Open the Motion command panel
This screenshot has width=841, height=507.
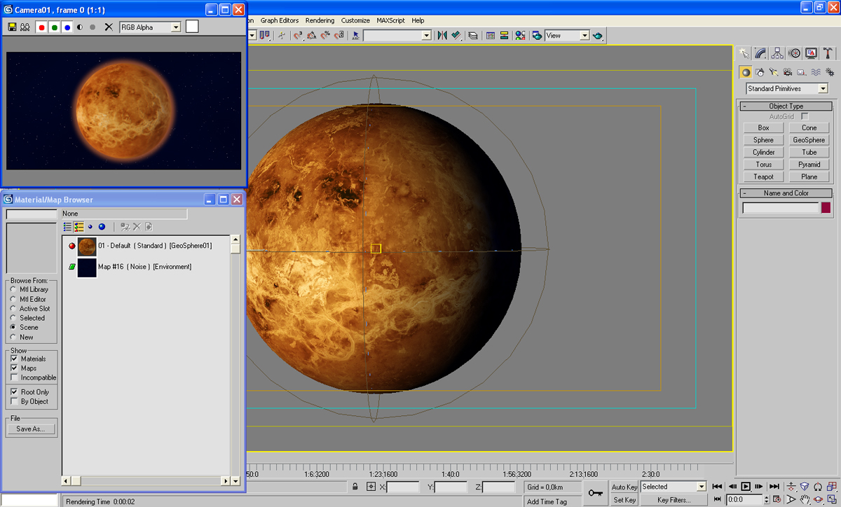point(795,53)
